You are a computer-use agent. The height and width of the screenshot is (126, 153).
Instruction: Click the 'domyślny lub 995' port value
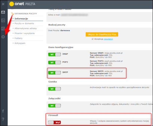pos(103,65)
